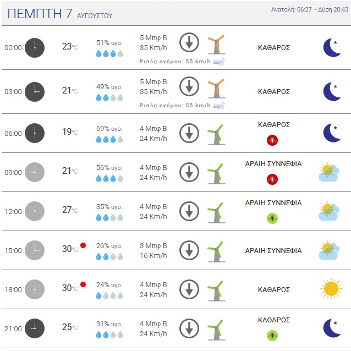The image size is (351, 351).
Task: Click the humidity droplets under 51% υγρ.
Action: 109,53
